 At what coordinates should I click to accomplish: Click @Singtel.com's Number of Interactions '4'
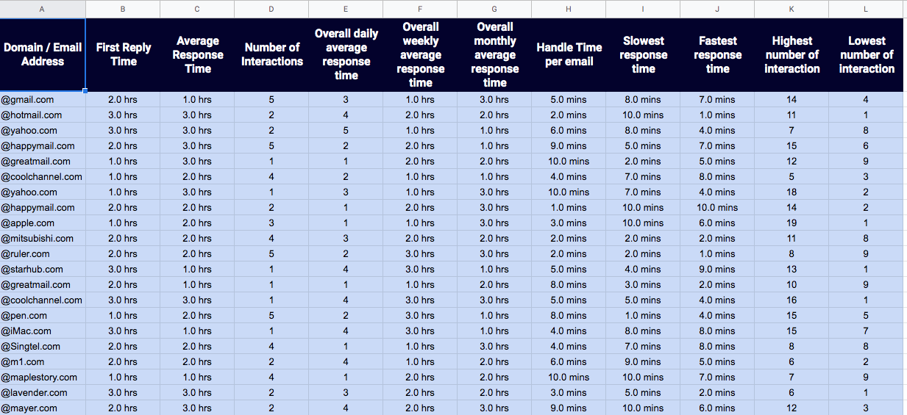(x=271, y=346)
